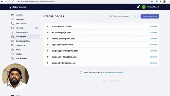Screen dimensions: 170x96
Task: Click the browser home icon
Action: pos(13,1)
